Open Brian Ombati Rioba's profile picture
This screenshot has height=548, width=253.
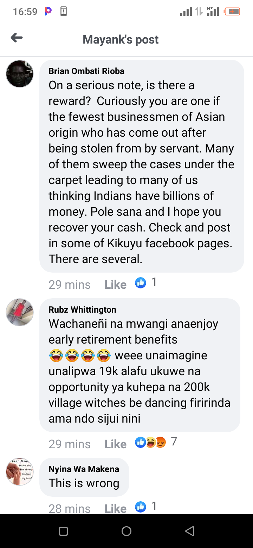(20, 74)
